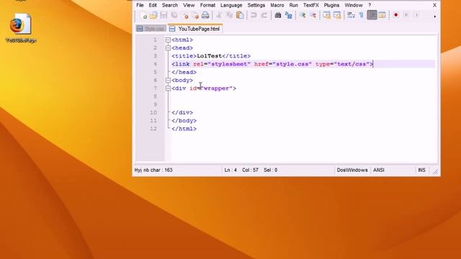Image resolution: width=461 pixels, height=259 pixels.
Task: Collapse the head tag fold on line 2
Action: point(168,48)
